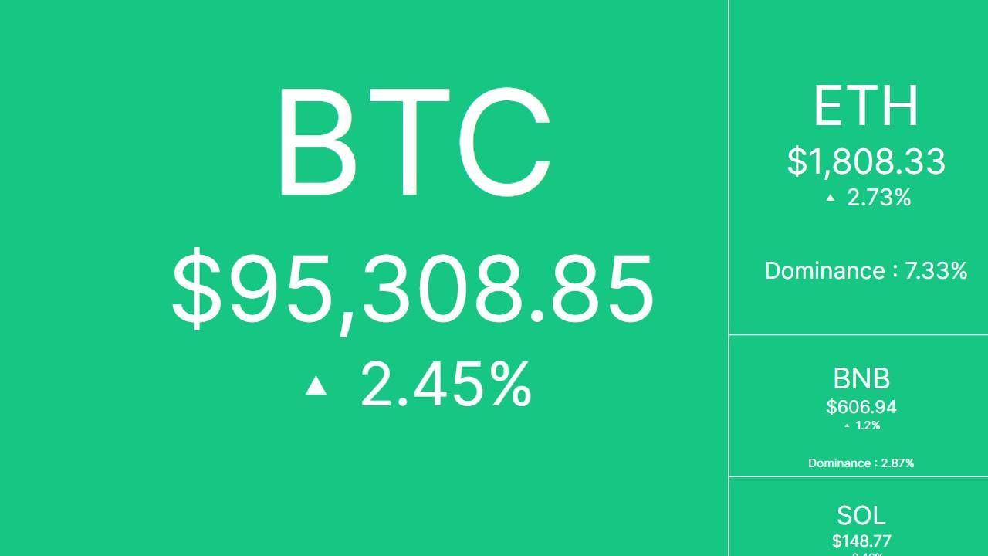Open the ETH ticker label
The height and width of the screenshot is (556, 988).
865,107
